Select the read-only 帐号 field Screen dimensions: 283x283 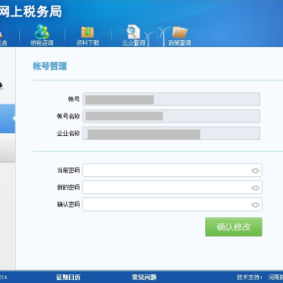[x=171, y=99]
